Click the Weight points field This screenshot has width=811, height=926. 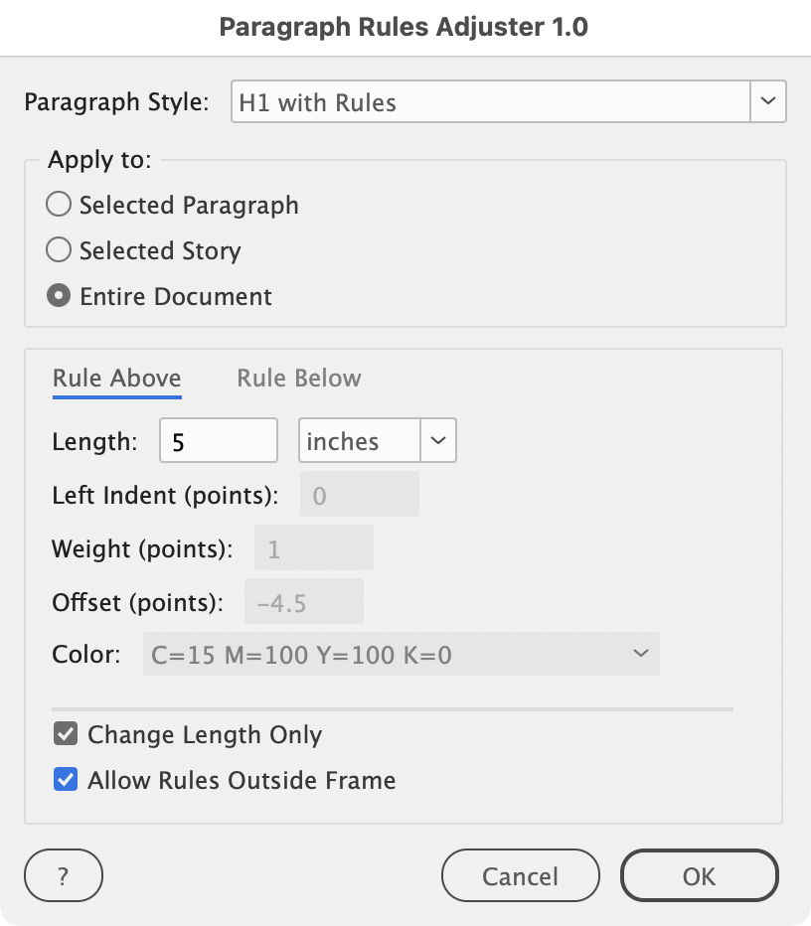point(314,548)
